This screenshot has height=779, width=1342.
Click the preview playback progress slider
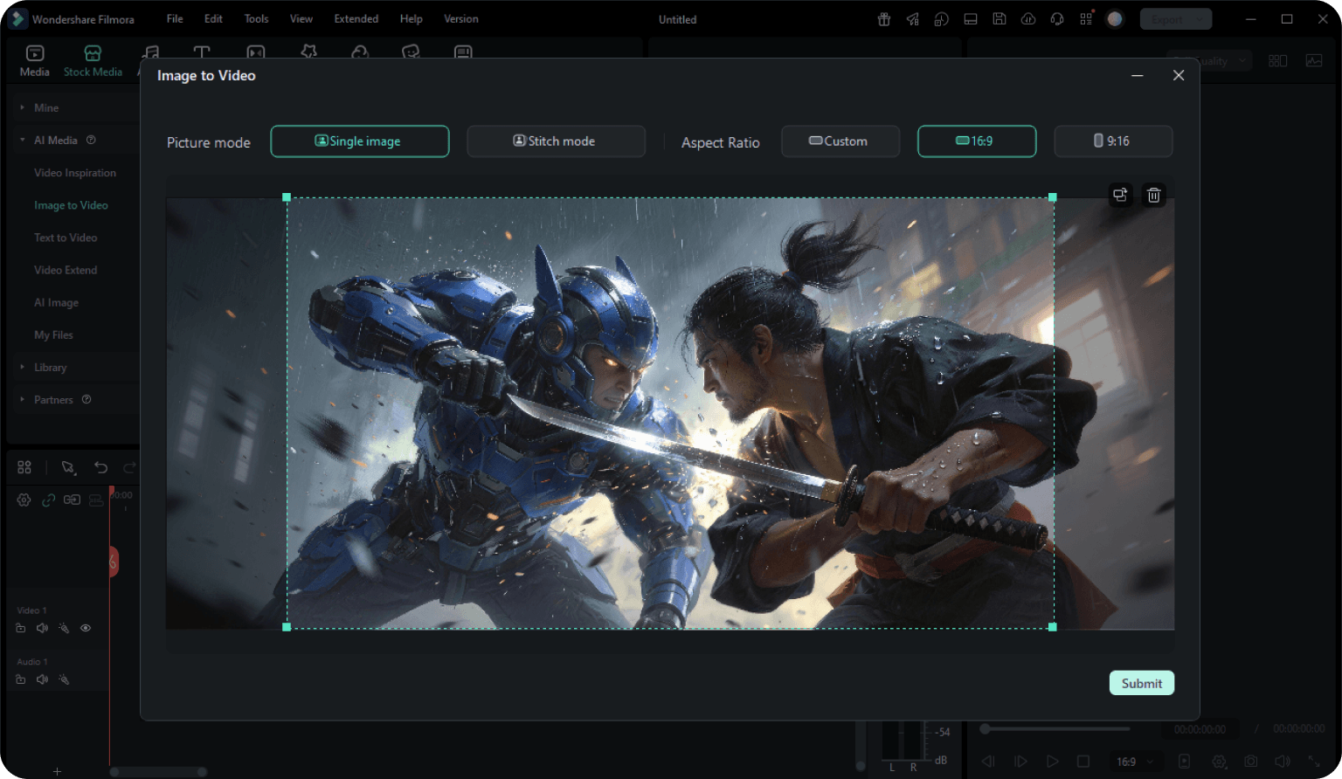click(1055, 728)
